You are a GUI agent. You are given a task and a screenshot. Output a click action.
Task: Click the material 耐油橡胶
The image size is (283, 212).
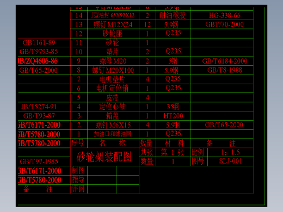coord(173,15)
